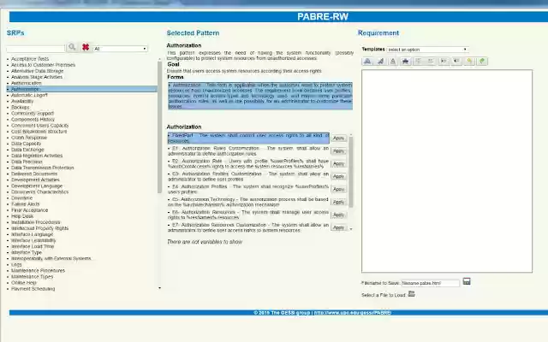Apply E2 Authorization Rule requirement
Viewport: 548px width, 342px height.
[x=339, y=163]
